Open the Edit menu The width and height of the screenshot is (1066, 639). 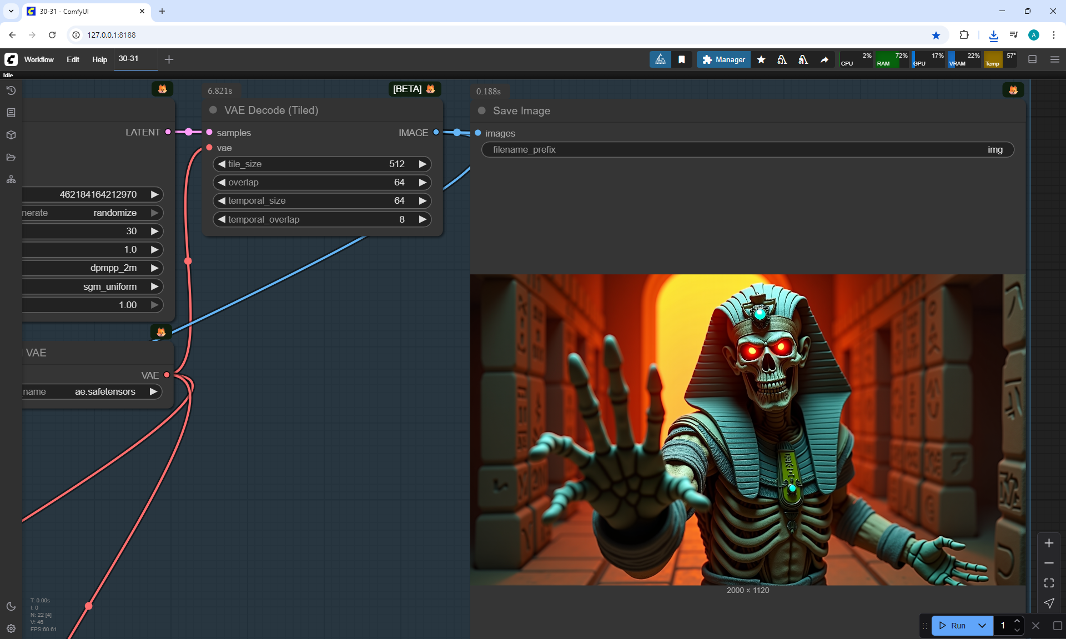point(73,59)
